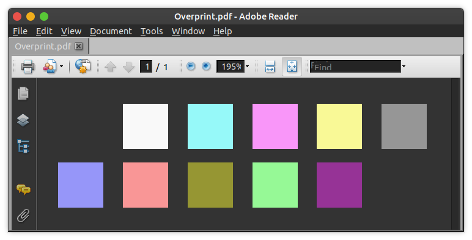Toggle the fit one full page icon

292,67
